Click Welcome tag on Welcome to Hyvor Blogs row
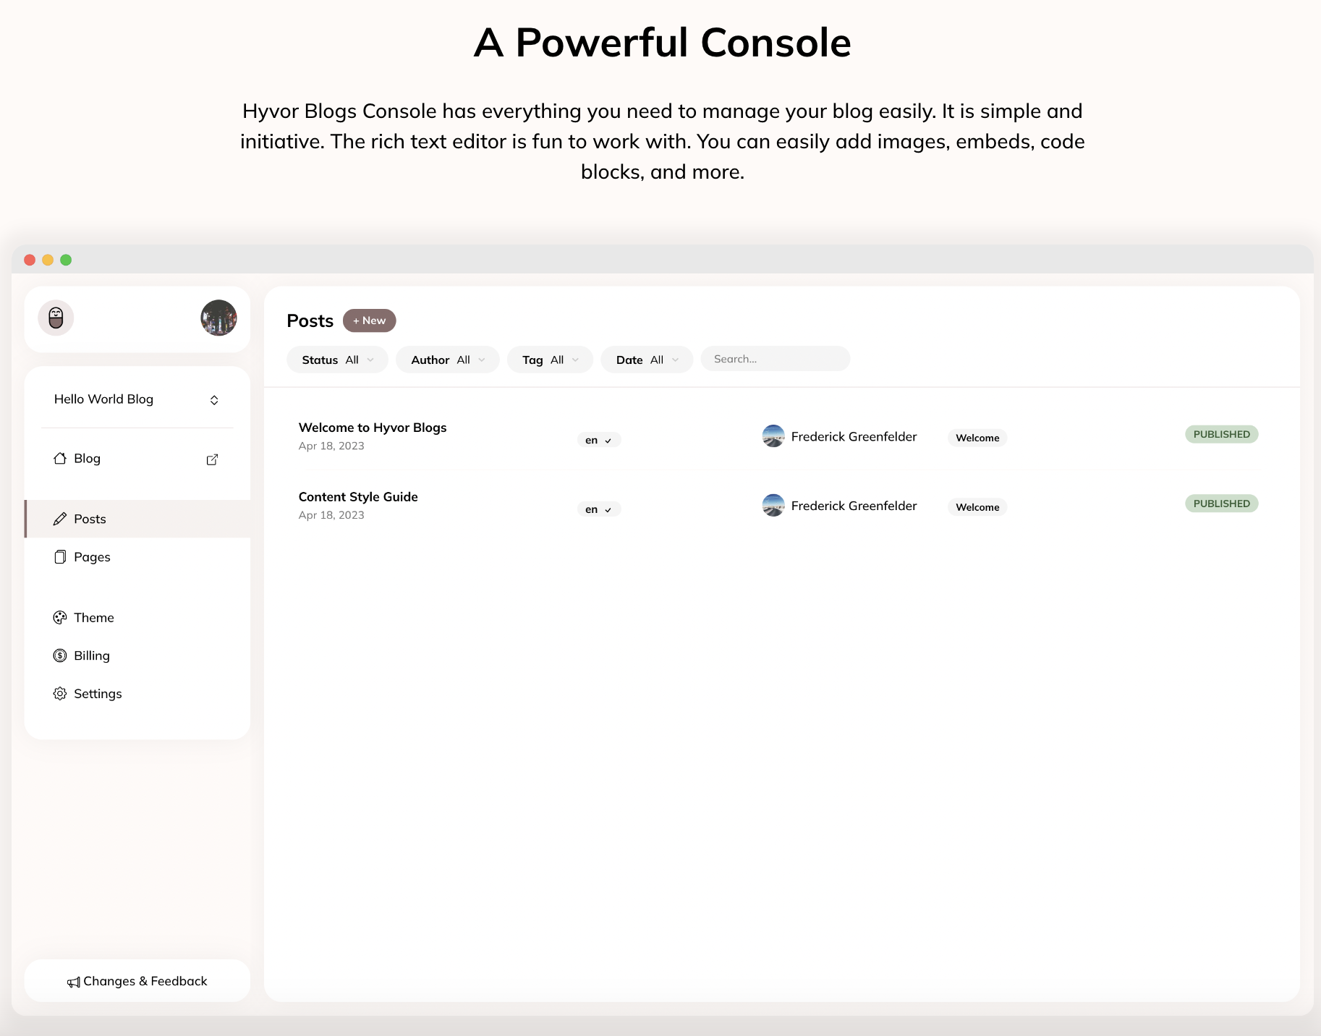The image size is (1321, 1036). (x=977, y=438)
